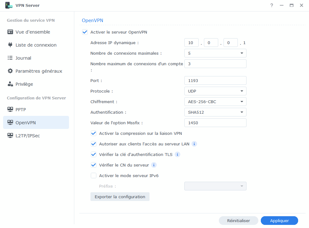Open the L2TP/IPSec configuration section
The width and height of the screenshot is (309, 228).
(27, 136)
